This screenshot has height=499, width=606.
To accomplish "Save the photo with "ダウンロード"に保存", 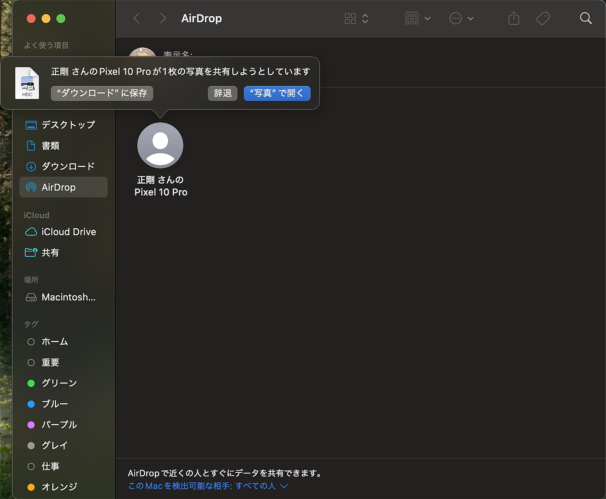I will 102,93.
